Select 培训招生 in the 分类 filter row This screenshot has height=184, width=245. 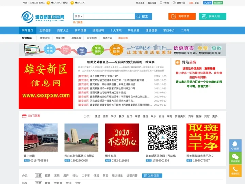coord(117,175)
